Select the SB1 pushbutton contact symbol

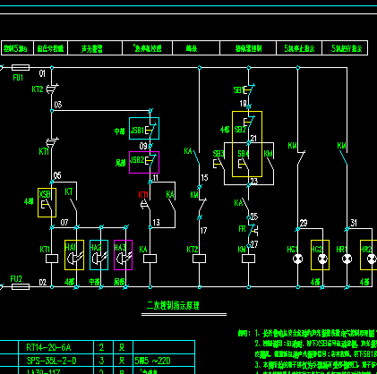tap(250, 89)
